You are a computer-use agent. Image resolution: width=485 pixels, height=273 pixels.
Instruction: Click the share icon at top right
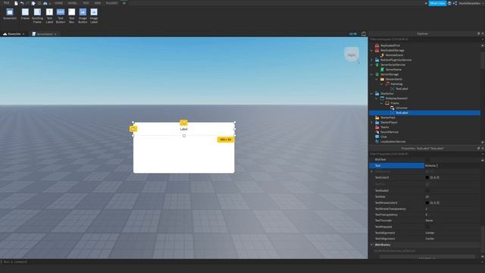(x=455, y=3)
